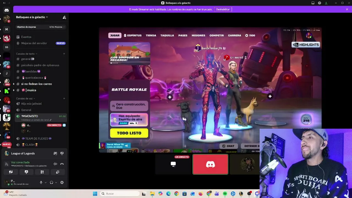Open general text channel
352x198 pixels.
pyautogui.click(x=41, y=59)
